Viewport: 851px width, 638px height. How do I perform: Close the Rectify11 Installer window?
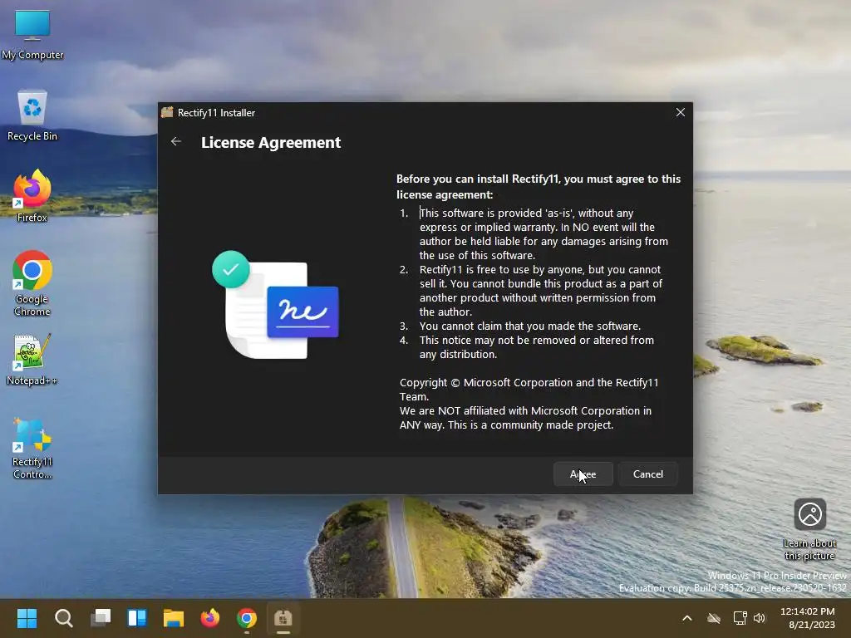[680, 112]
